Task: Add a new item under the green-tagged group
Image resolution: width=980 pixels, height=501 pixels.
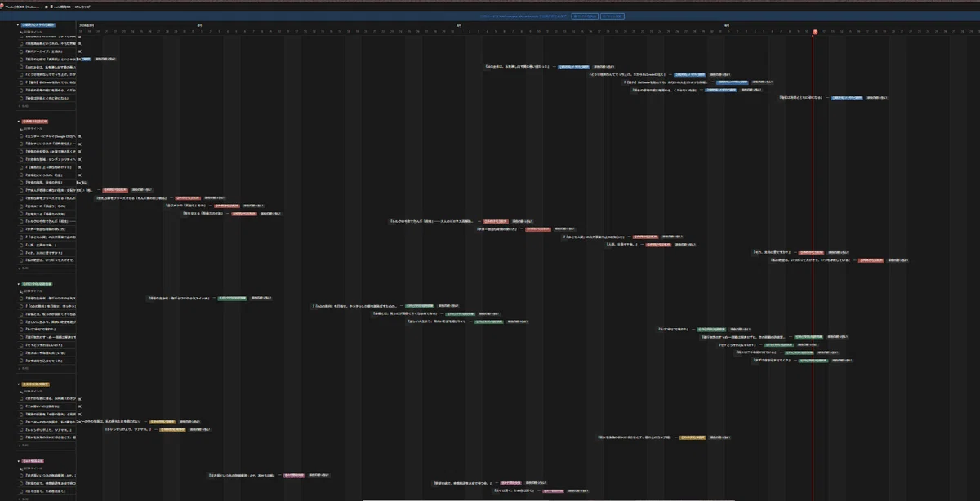Action: coord(23,368)
